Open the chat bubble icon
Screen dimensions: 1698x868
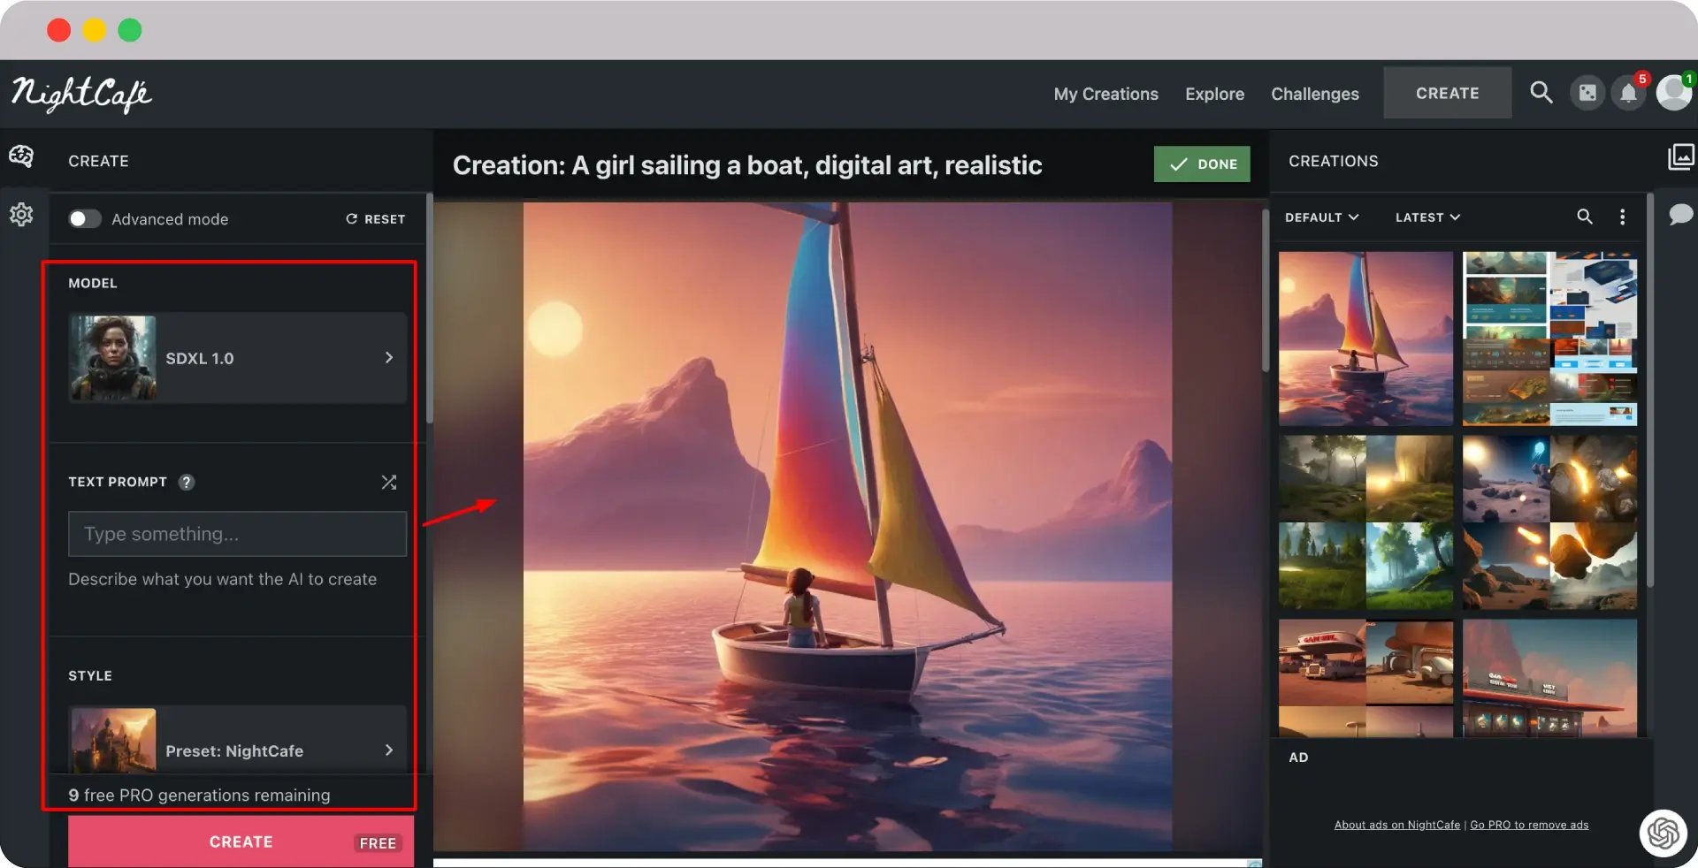tap(1680, 215)
